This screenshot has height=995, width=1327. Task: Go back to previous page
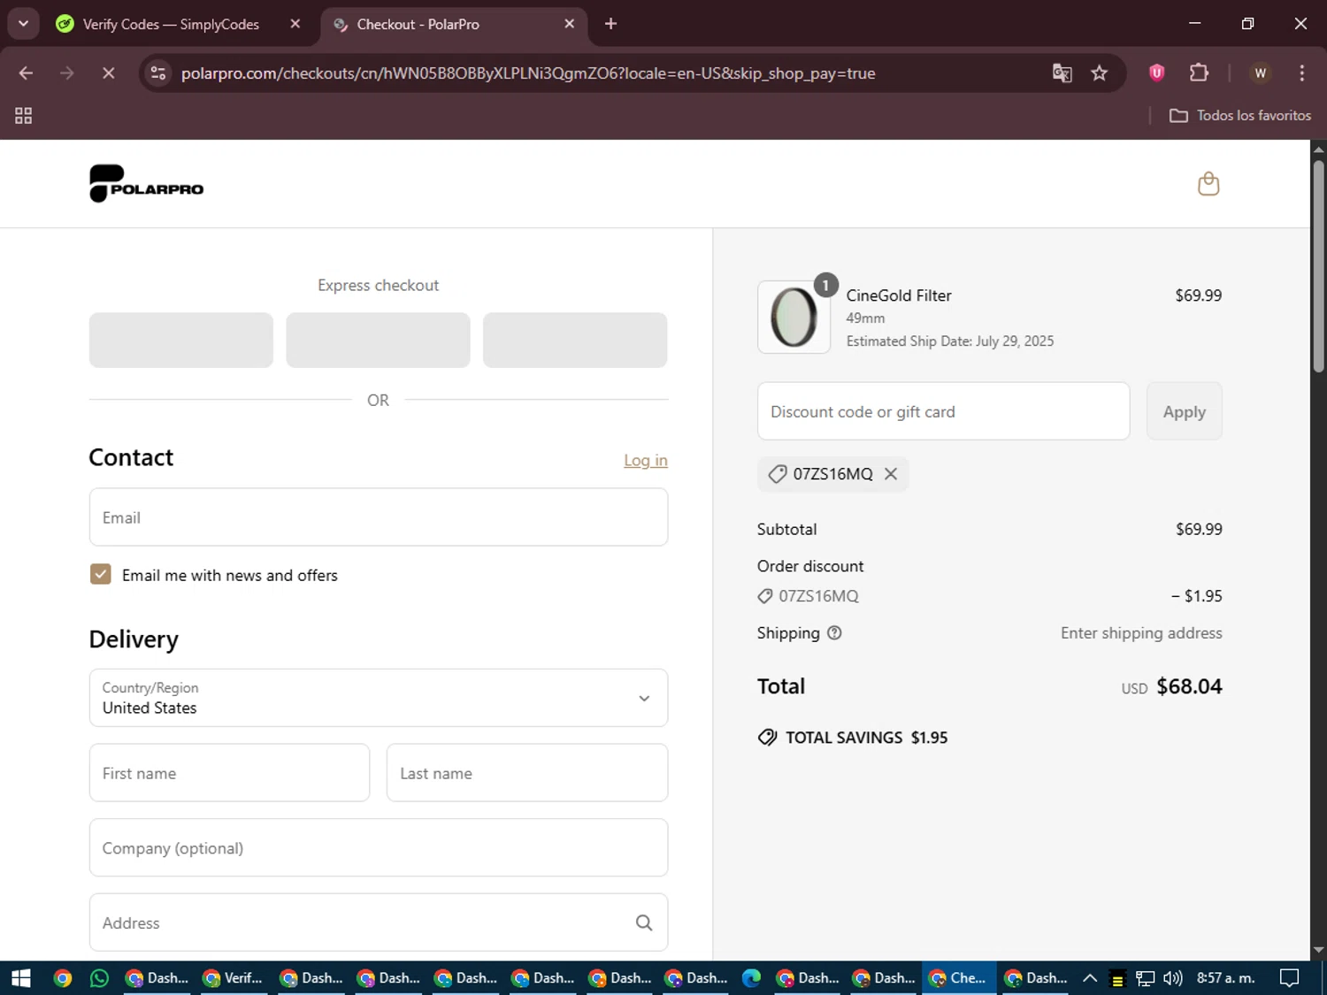(x=26, y=73)
